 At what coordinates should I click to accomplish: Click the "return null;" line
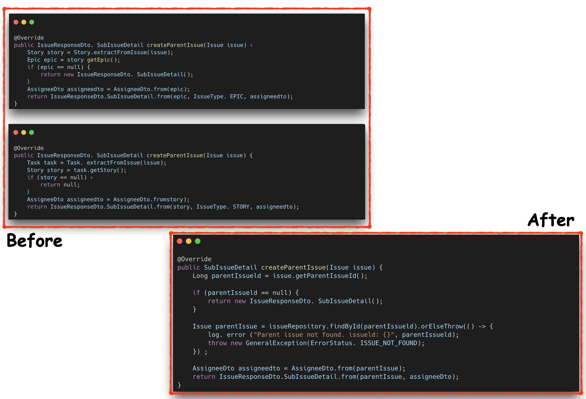pos(60,185)
